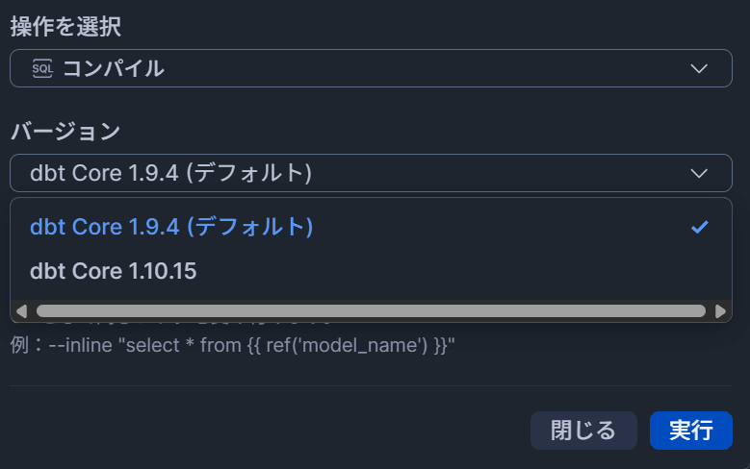Click the バージョン label

click(x=65, y=132)
